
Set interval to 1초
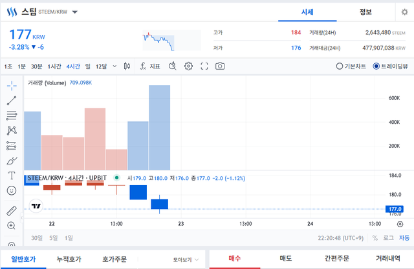pos(8,66)
